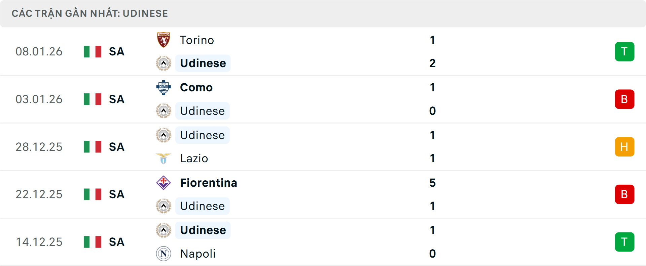Image resolution: width=646 pixels, height=266 pixels.
Task: Open highlighted Udinese name in Lazio match
Action: 202,135
